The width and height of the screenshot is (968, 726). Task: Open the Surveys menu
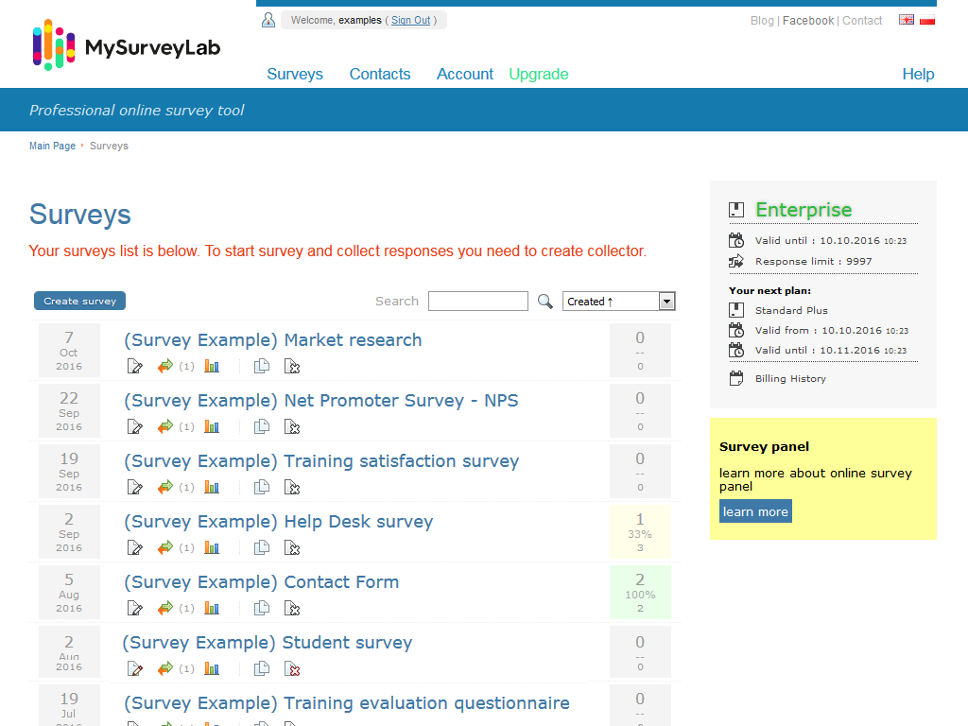click(x=295, y=74)
